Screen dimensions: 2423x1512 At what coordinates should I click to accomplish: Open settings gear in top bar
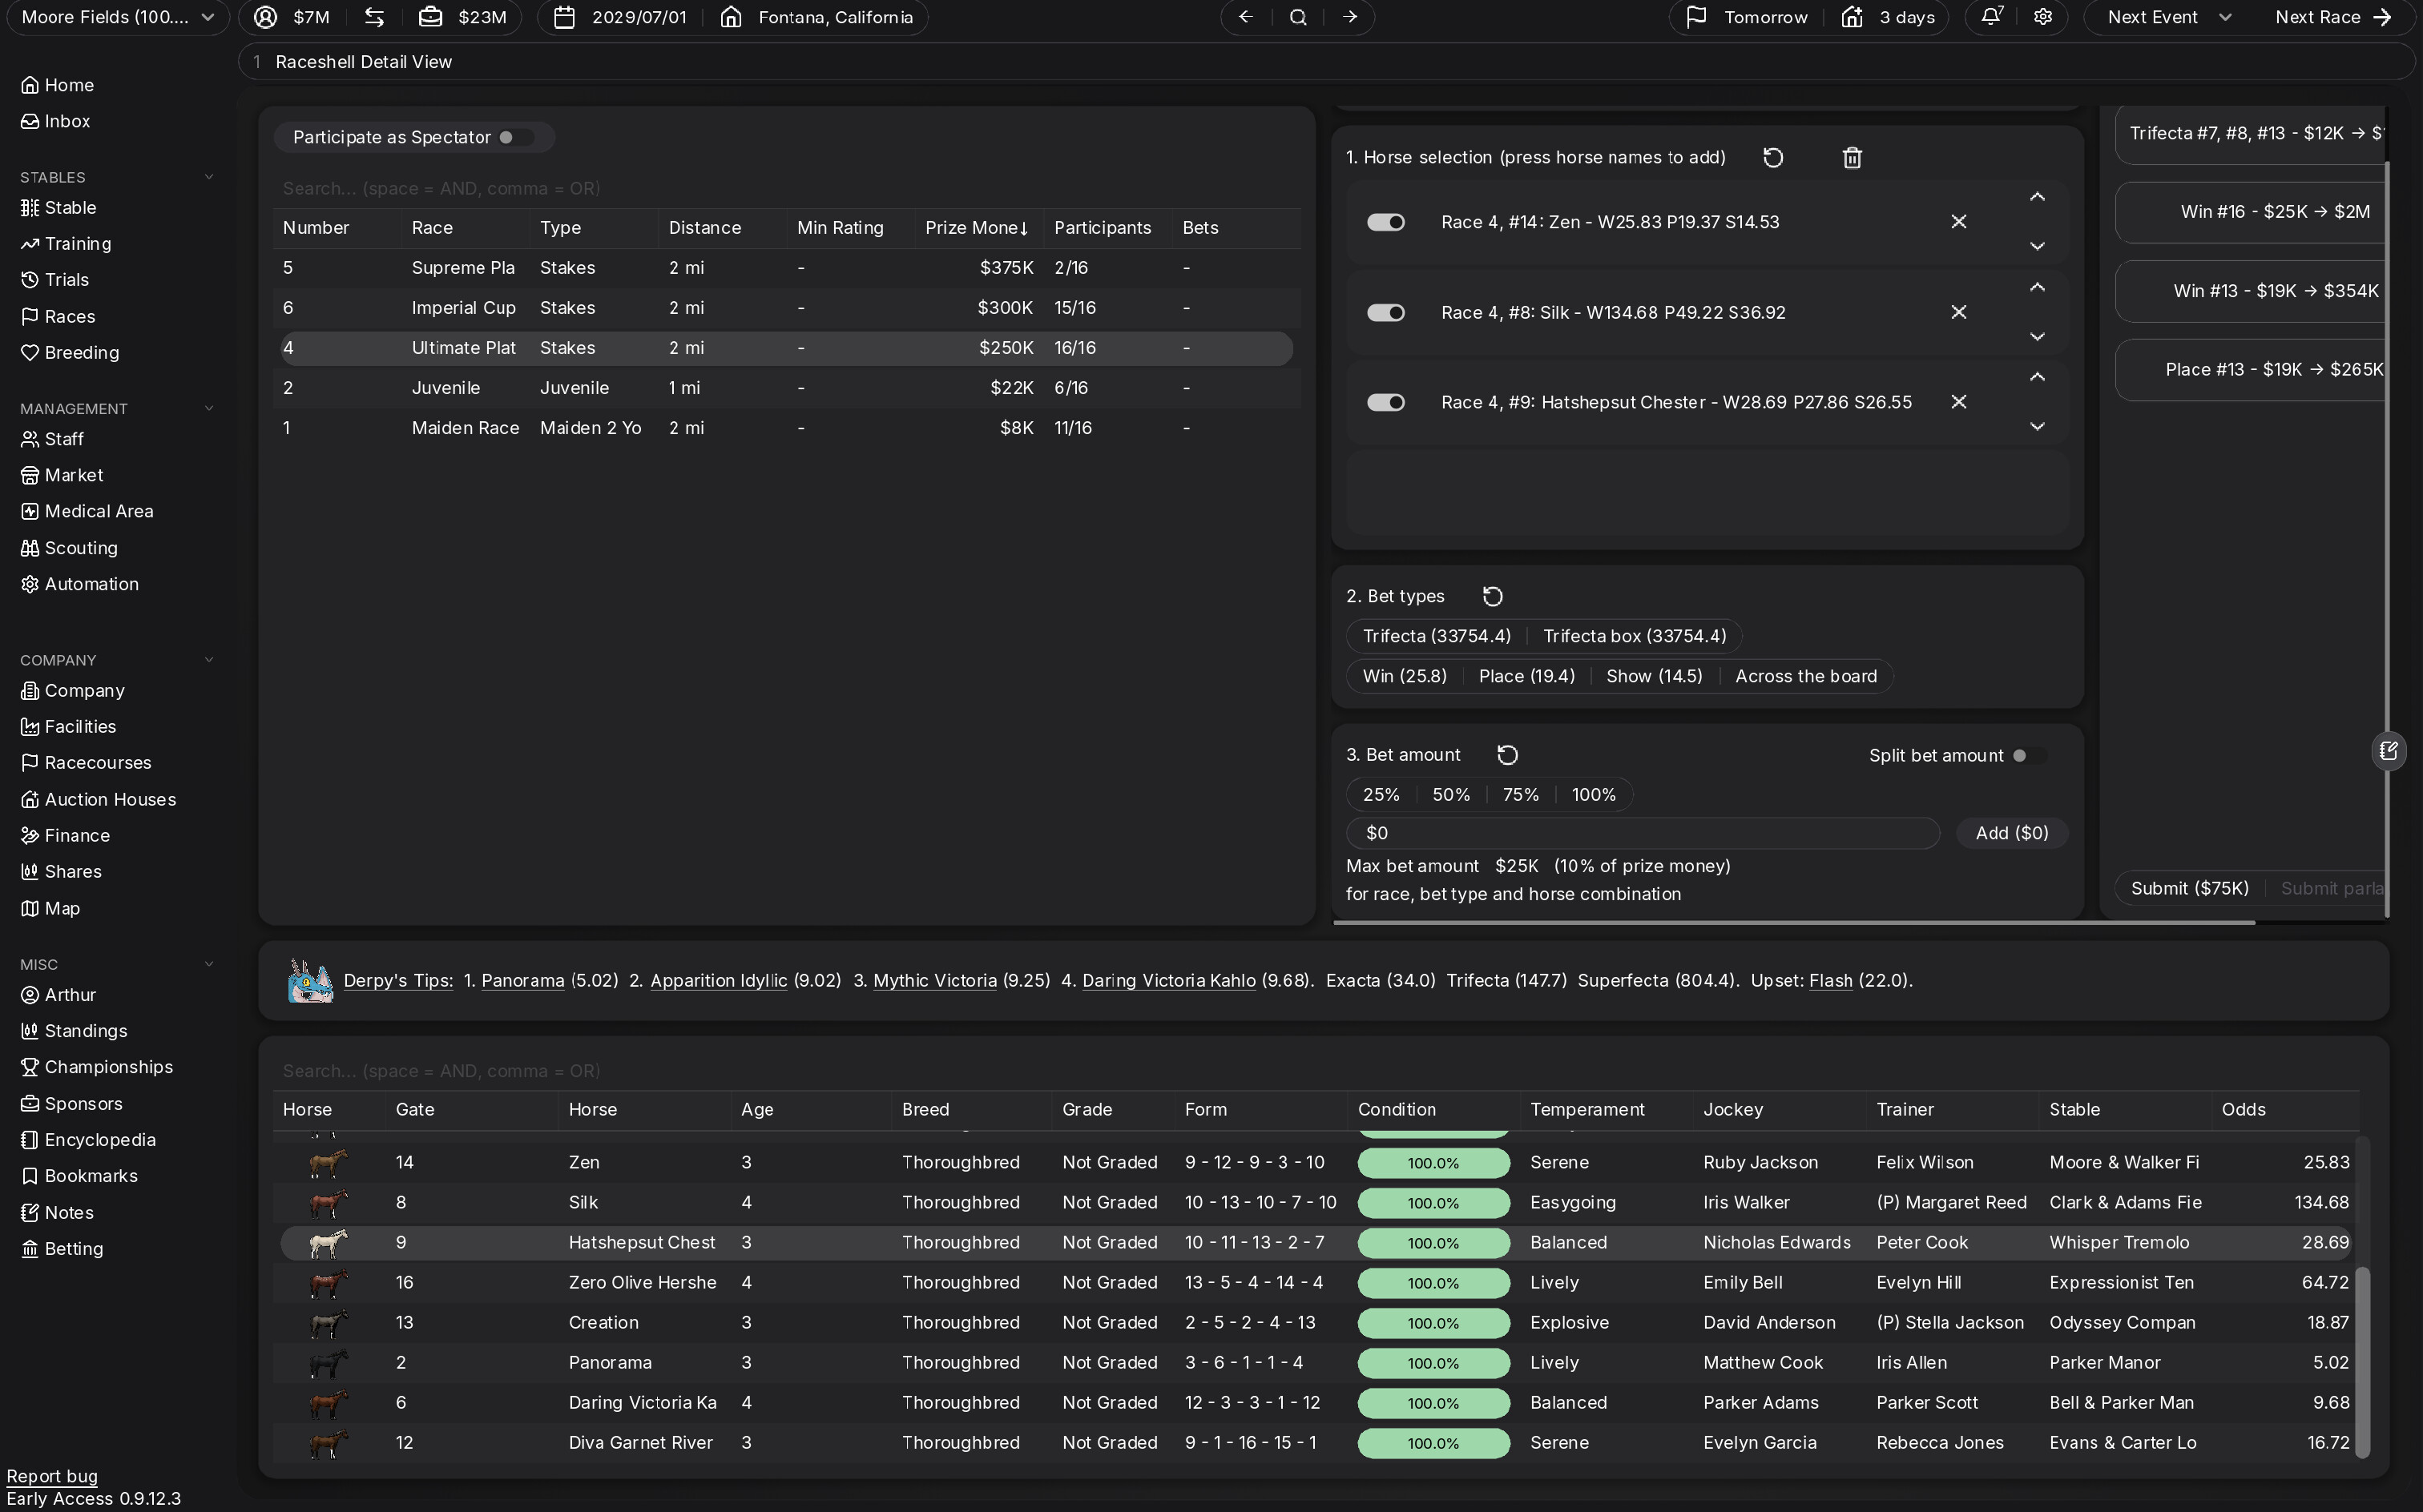[2043, 17]
